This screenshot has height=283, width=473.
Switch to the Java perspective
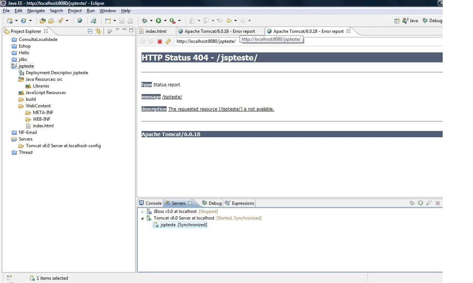click(x=410, y=21)
